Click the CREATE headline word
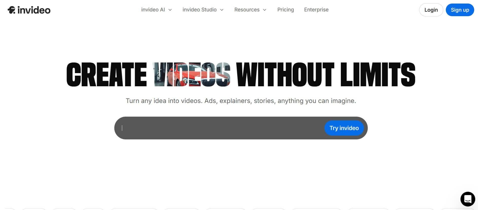The image size is (478, 210). tap(107, 74)
